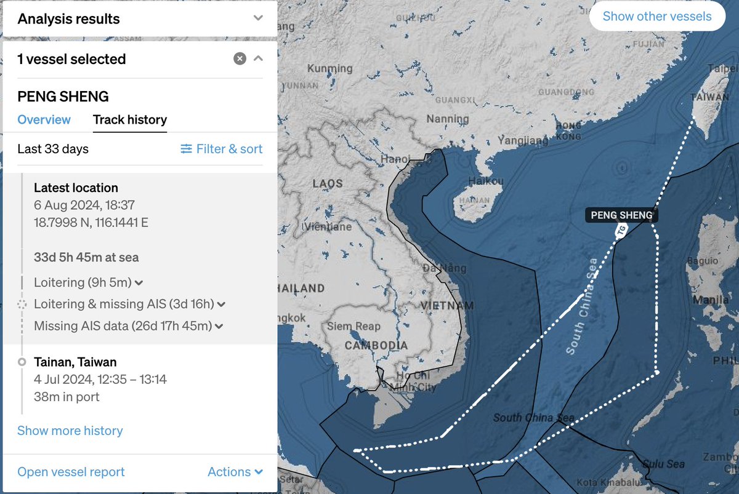Click the PENG SHENG map label

[621, 215]
